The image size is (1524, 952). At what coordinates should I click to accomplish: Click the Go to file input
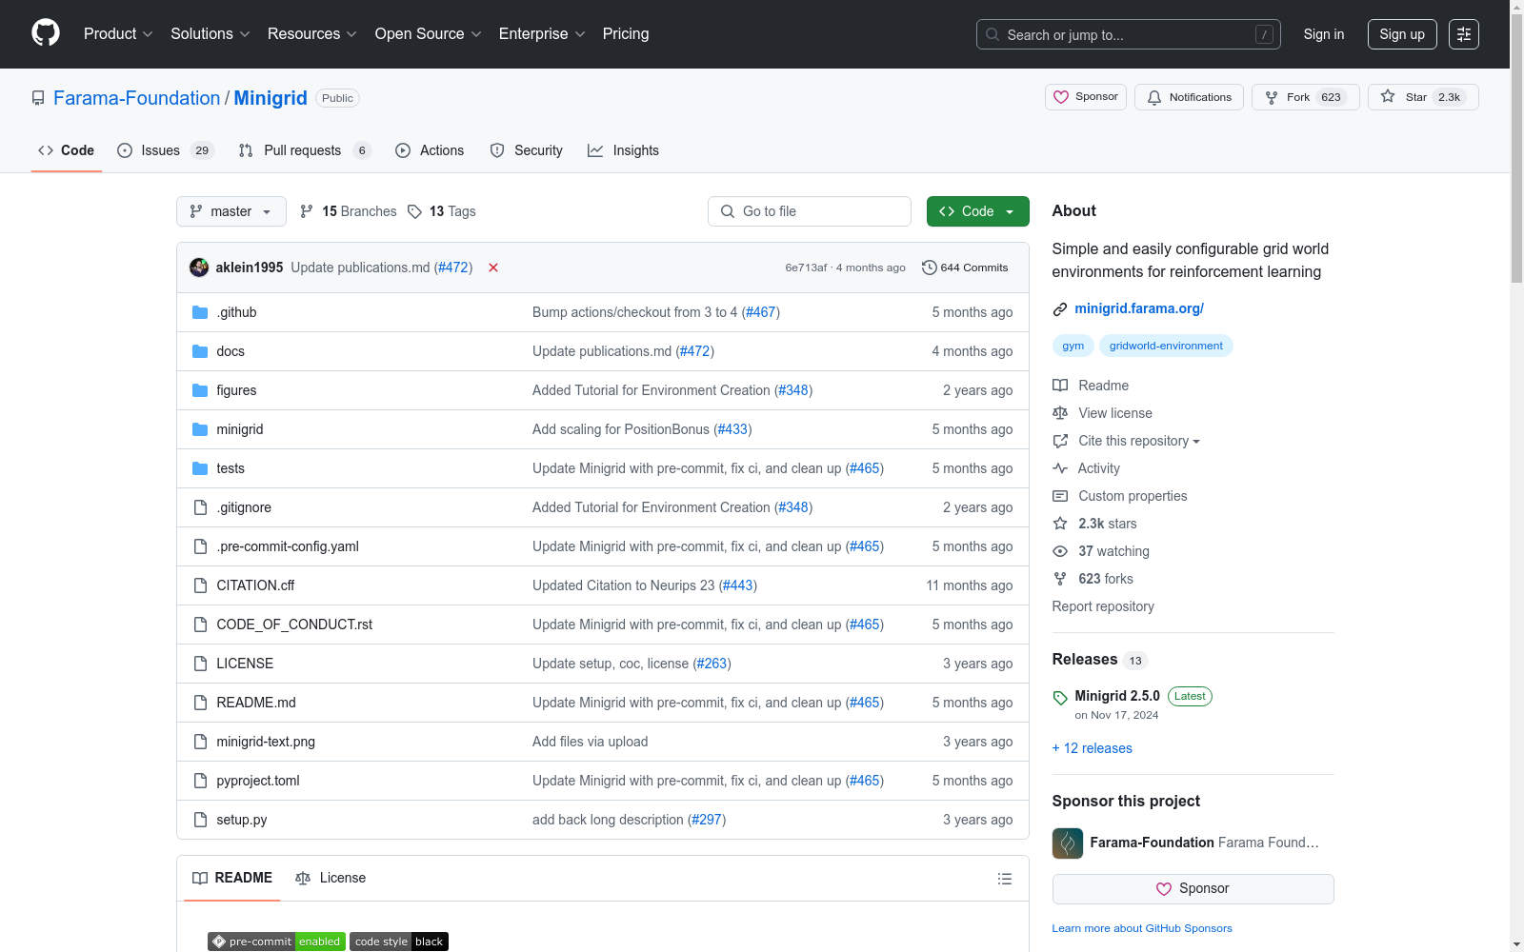click(810, 211)
